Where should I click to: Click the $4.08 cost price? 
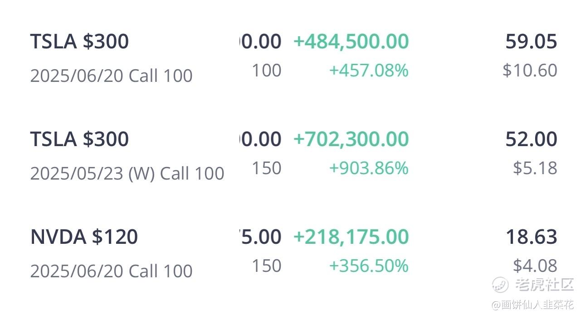pyautogui.click(x=535, y=266)
